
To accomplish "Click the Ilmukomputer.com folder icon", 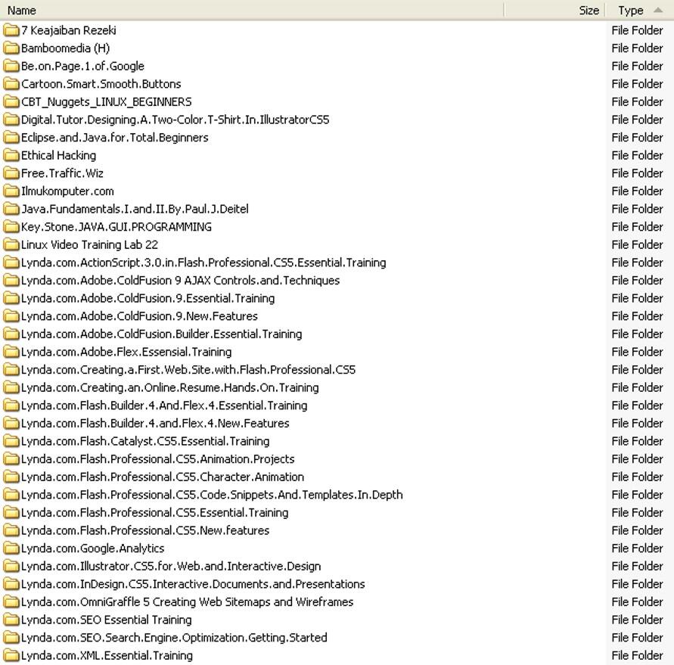I will (11, 191).
